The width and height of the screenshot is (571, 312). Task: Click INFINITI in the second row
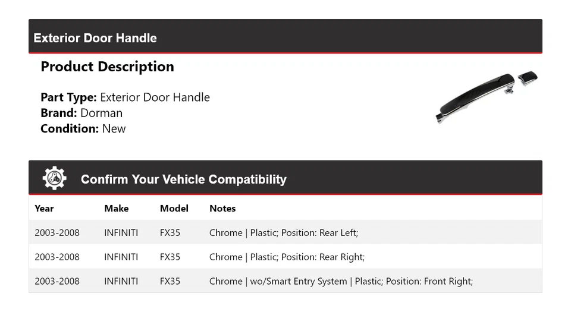(121, 257)
